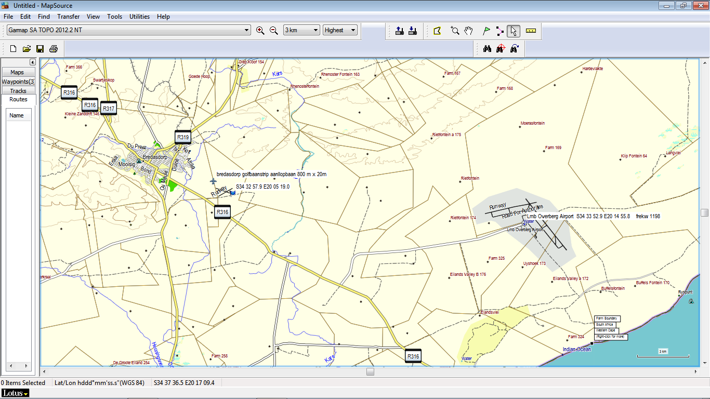Select the Hand pan tool

click(468, 31)
